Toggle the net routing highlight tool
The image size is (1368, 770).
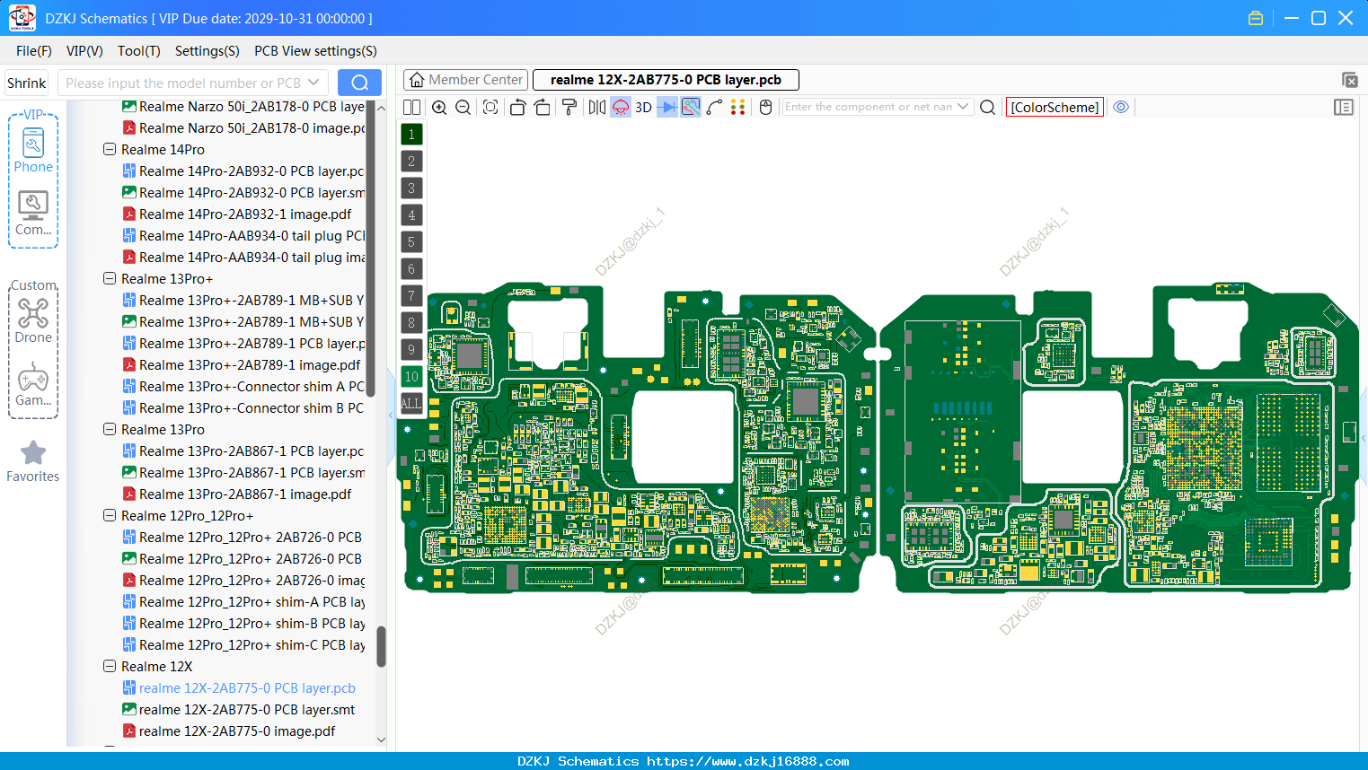pyautogui.click(x=691, y=107)
